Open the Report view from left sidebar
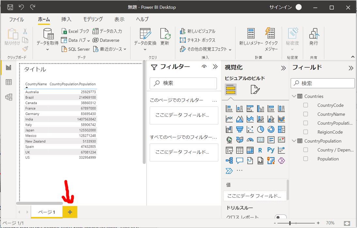357x228 pixels. pyautogui.click(x=9, y=67)
